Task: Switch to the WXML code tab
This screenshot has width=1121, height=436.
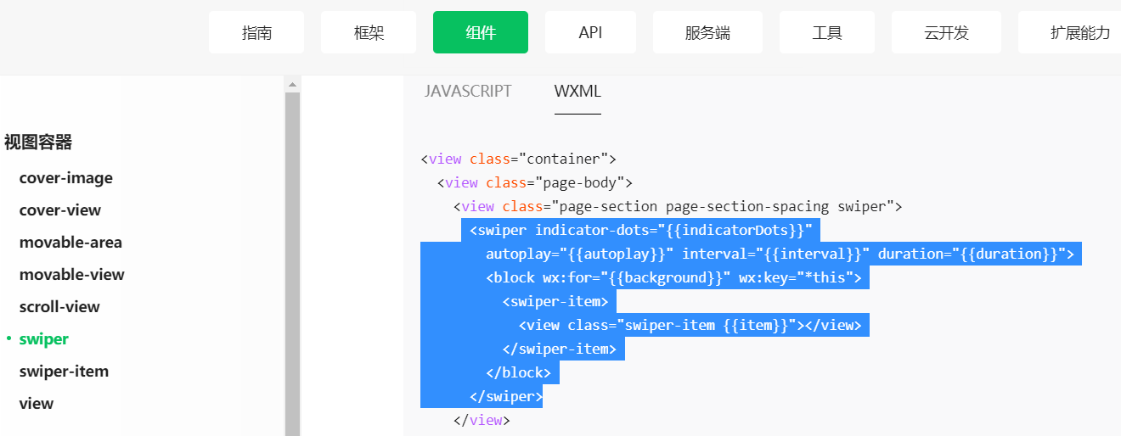Action: point(577,92)
